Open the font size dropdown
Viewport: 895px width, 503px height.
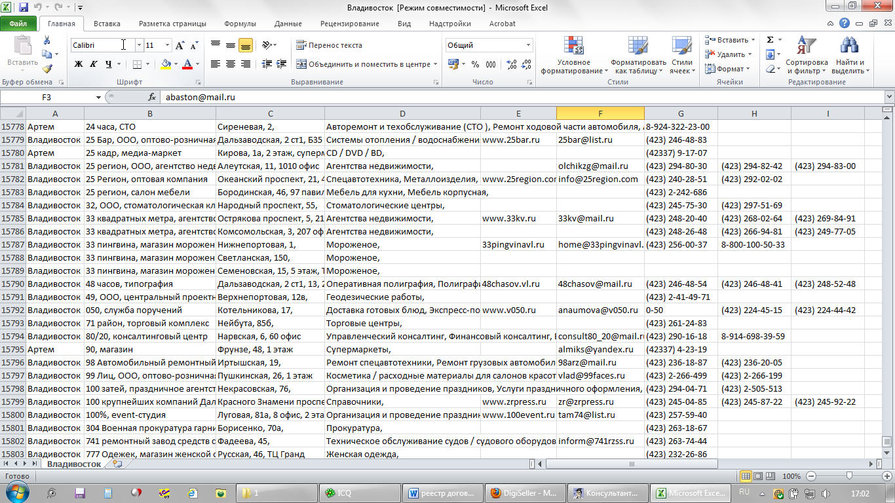[x=168, y=45]
